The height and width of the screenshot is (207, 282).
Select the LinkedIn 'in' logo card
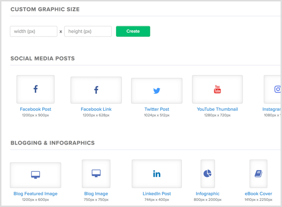157,174
